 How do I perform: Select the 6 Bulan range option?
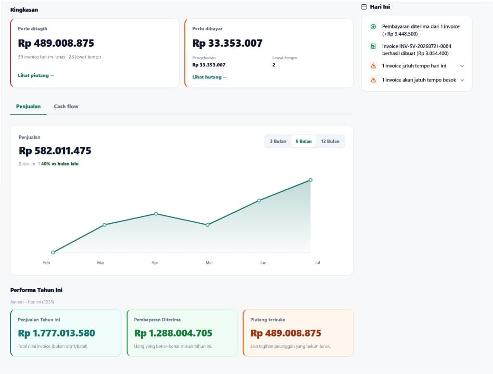click(x=303, y=142)
